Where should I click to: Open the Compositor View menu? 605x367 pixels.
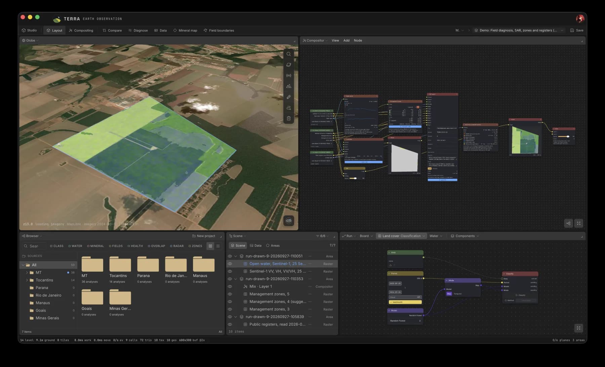point(335,41)
